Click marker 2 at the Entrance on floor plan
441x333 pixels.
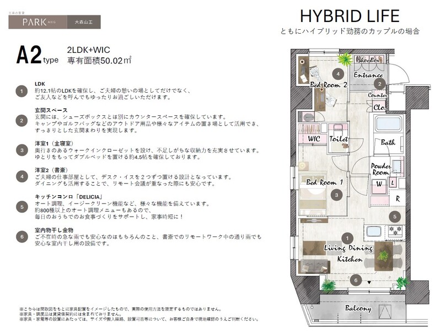[x=380, y=84]
